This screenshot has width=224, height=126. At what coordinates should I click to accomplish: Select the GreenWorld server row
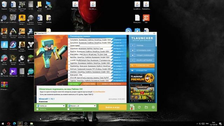(x=97, y=49)
